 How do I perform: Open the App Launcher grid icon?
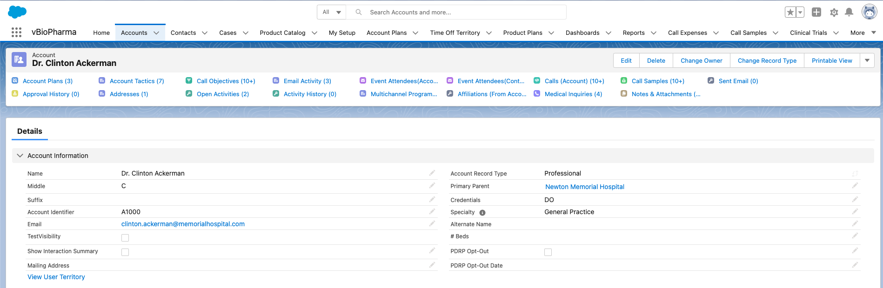[x=16, y=33]
